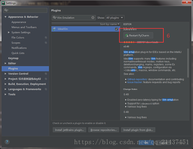Viewport: 193px width, 149px height.
Task: Click the File Colors project-level icon
Action: 46,37
